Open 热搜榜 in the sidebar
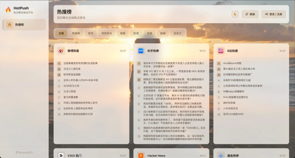 [x=24, y=25]
